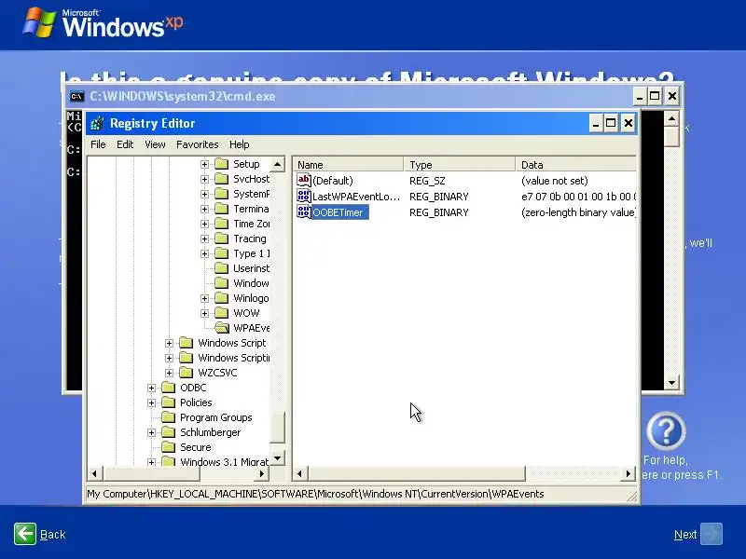Maximize the Registry Editor window

[611, 124]
